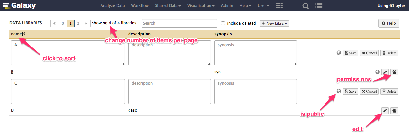
Task: Click the list view icon in navbar
Action: point(319,6)
